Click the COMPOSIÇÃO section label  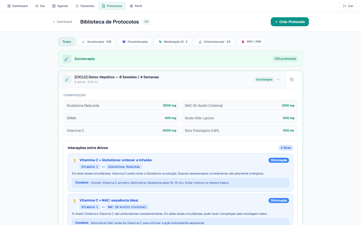pos(74,95)
